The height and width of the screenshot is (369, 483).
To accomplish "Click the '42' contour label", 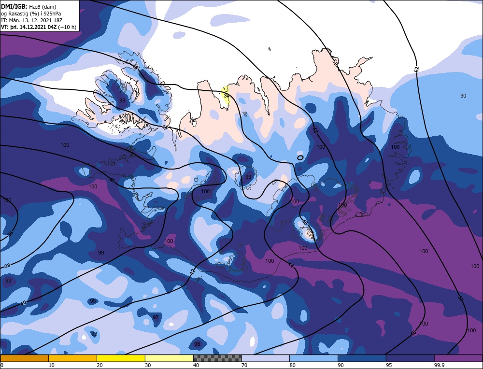I will pyautogui.click(x=193, y=272).
